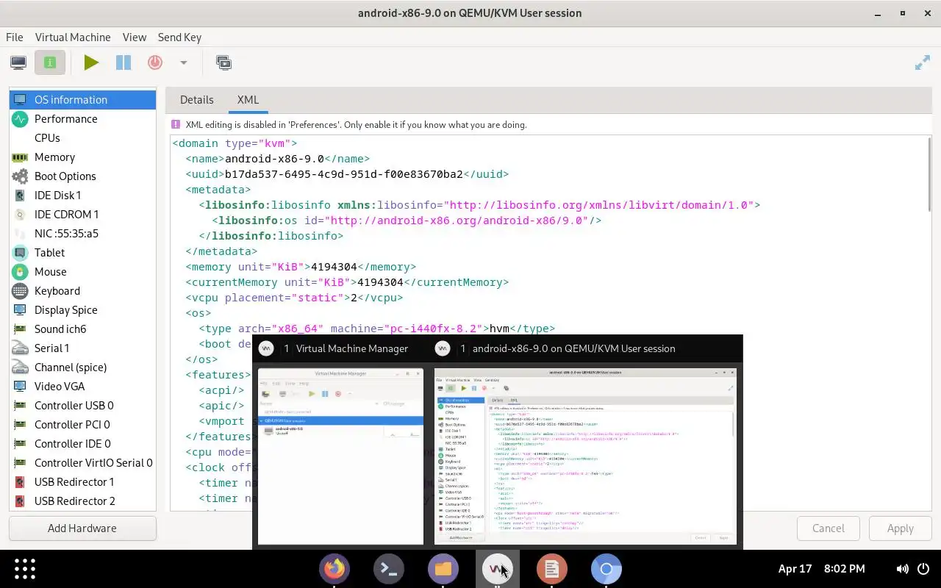Click the Apply button
Image resolution: width=941 pixels, height=588 pixels.
click(900, 528)
